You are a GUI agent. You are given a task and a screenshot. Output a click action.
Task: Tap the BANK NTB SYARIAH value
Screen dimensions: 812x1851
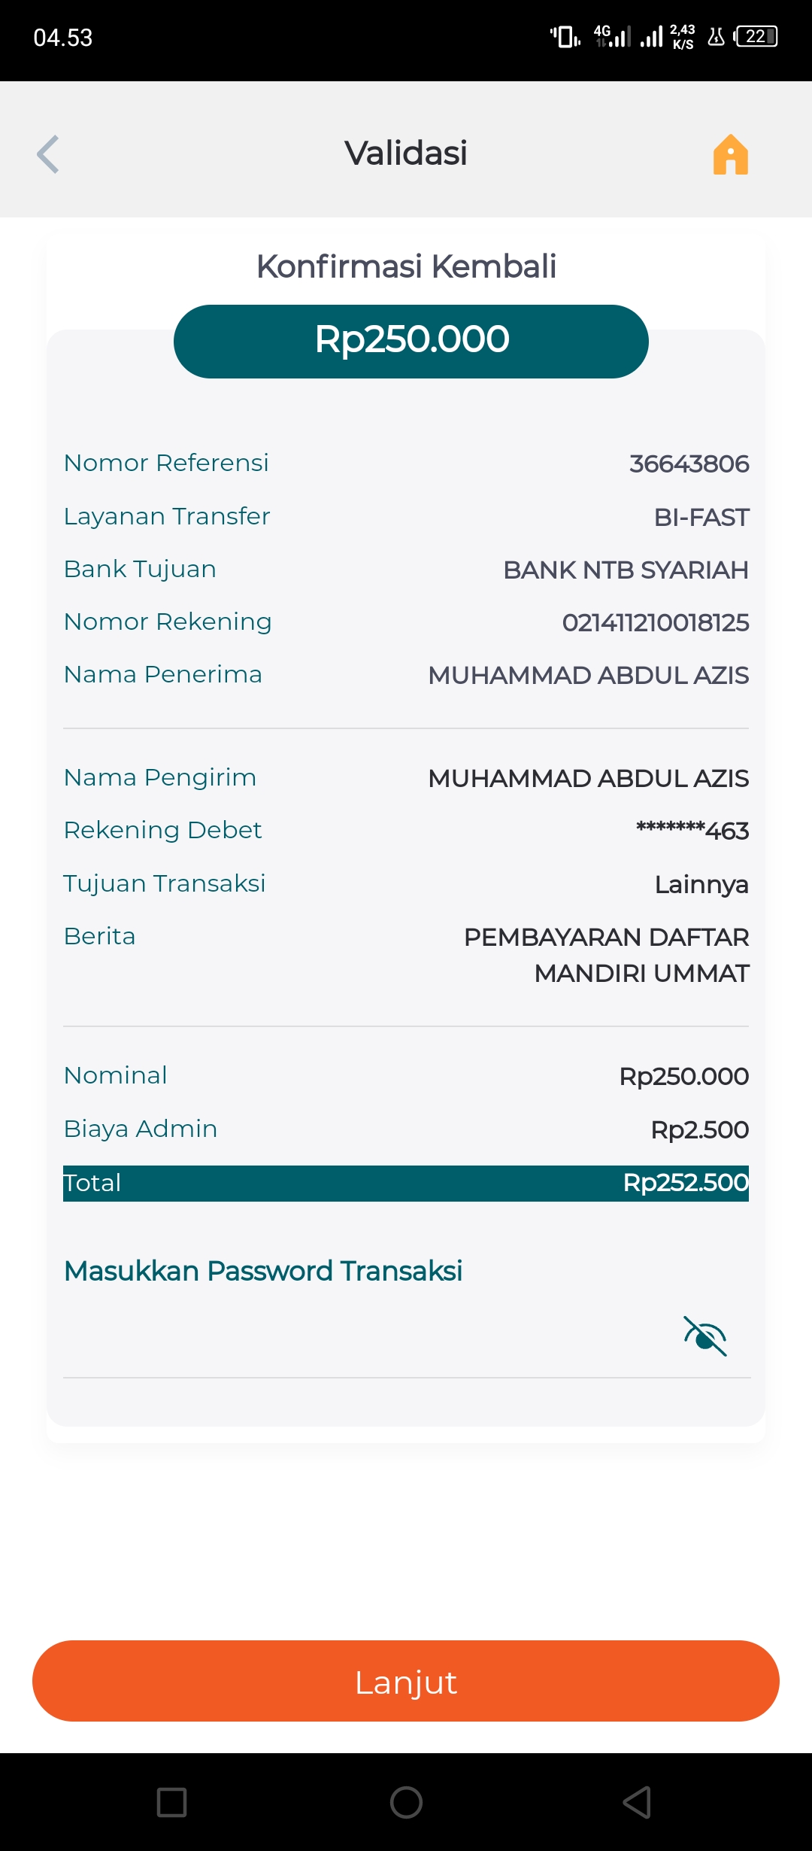point(626,570)
